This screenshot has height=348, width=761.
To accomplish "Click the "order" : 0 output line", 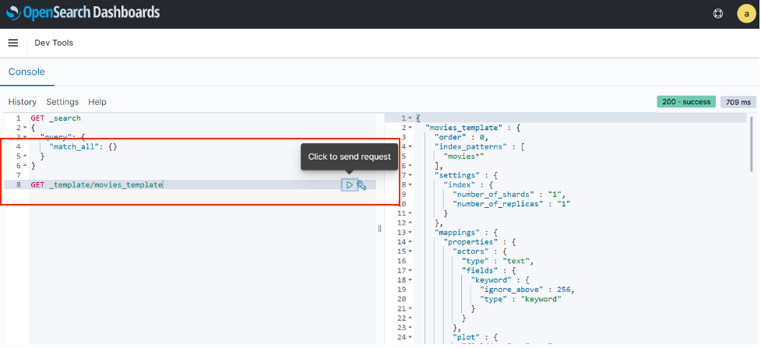I will 462,137.
